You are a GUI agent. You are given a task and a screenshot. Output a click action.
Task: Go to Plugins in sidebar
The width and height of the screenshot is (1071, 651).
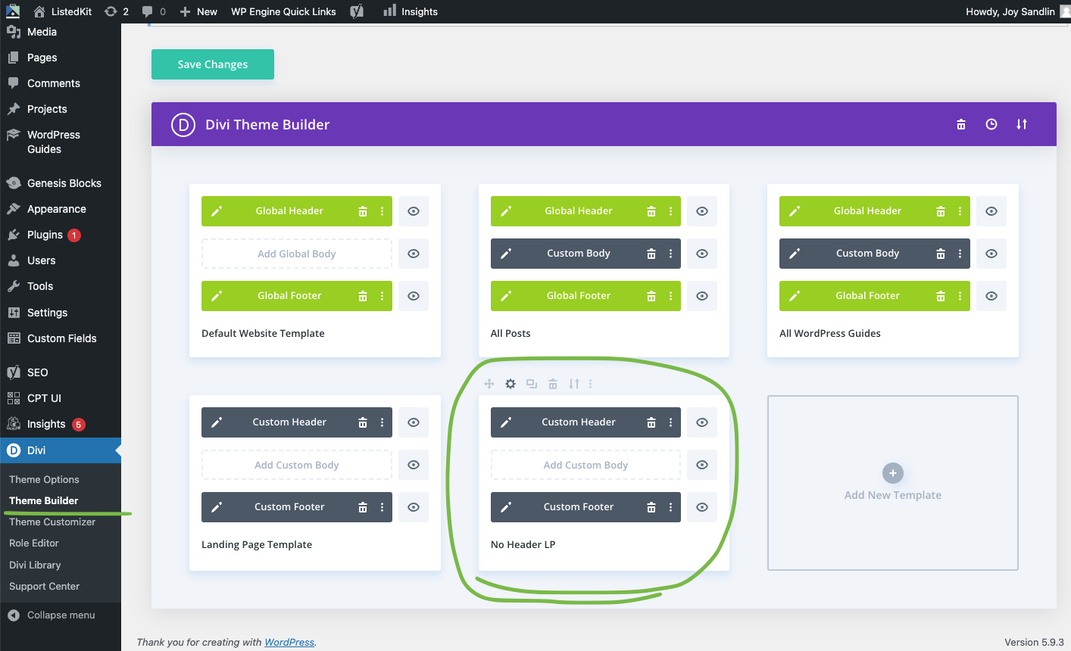(x=45, y=235)
